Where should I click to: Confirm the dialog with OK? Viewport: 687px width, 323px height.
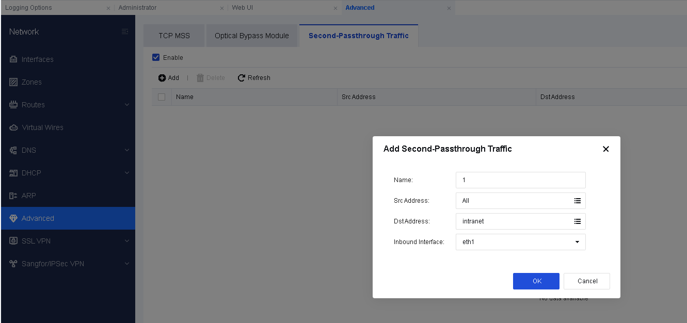536,281
